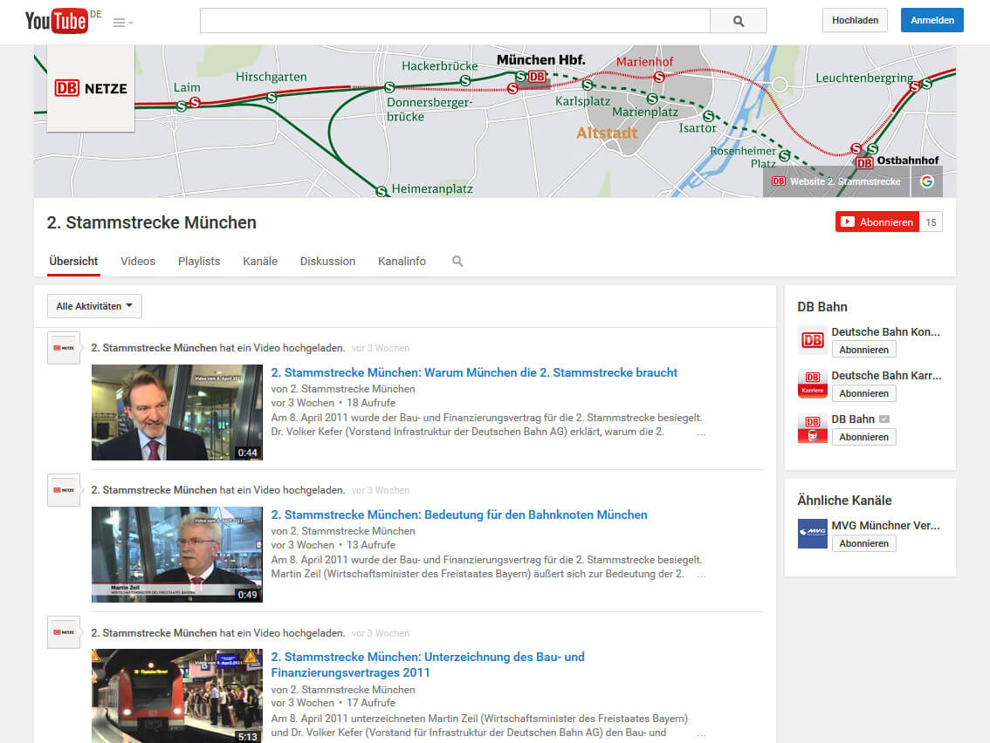The height and width of the screenshot is (743, 990).
Task: Expand the Alle Aktivitäten dropdown
Action: click(94, 306)
